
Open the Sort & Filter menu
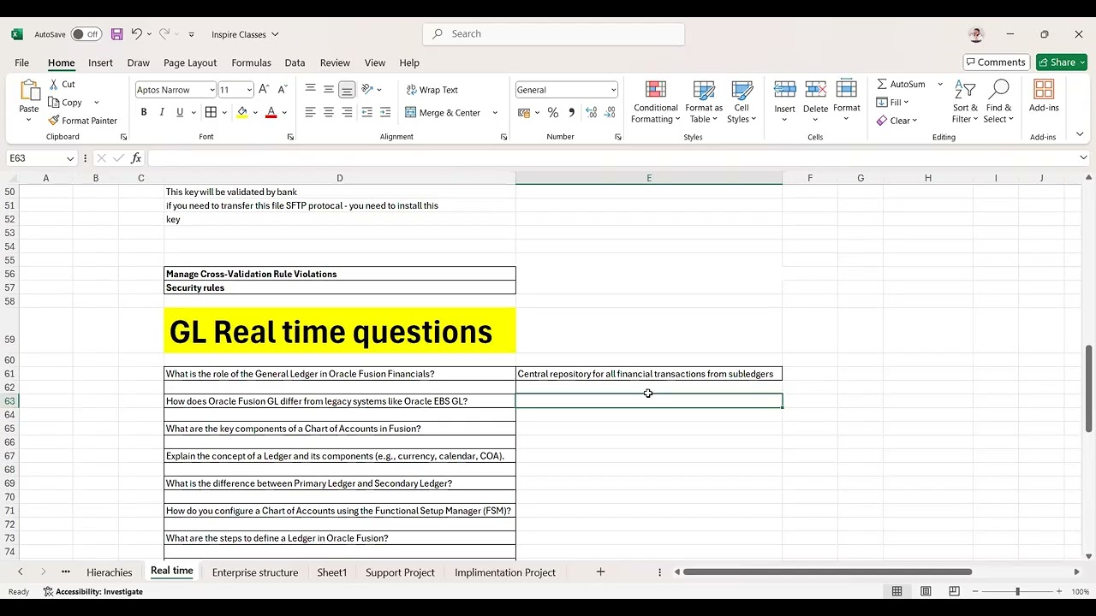[965, 102]
